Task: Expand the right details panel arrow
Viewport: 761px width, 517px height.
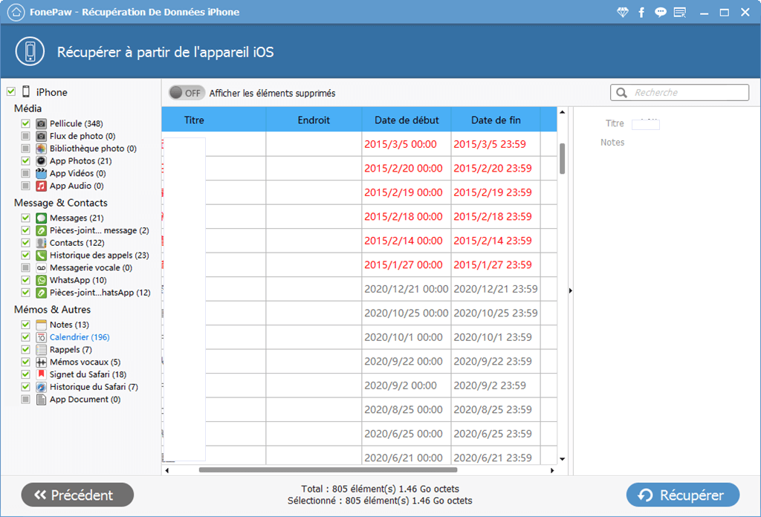Action: (570, 290)
